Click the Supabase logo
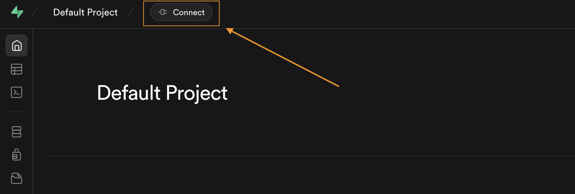The height and width of the screenshot is (194, 575). pyautogui.click(x=17, y=12)
